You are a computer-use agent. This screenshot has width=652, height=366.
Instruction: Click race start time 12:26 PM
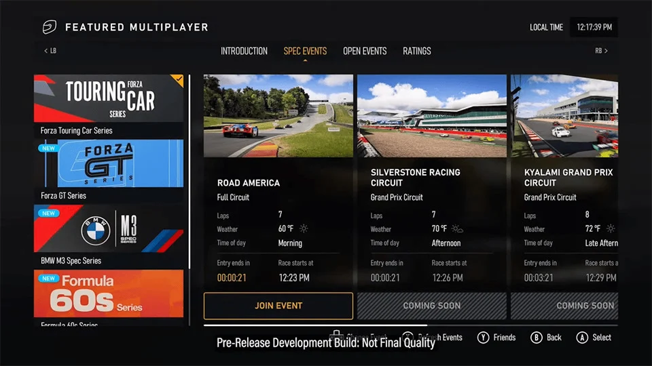coord(448,278)
